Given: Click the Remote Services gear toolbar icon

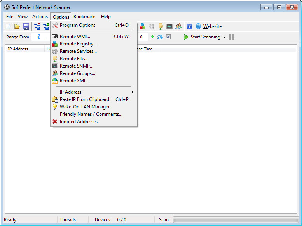Looking at the screenshot, I should pos(152,26).
